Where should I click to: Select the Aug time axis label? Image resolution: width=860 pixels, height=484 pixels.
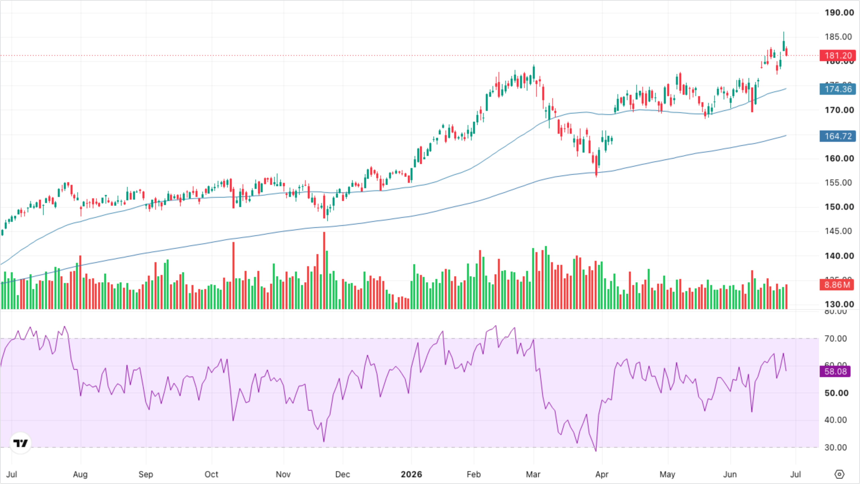click(80, 474)
